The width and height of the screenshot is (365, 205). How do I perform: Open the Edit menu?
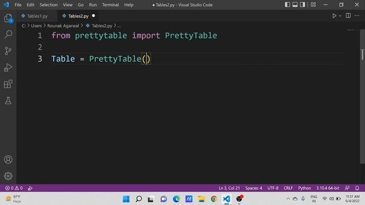[30, 5]
